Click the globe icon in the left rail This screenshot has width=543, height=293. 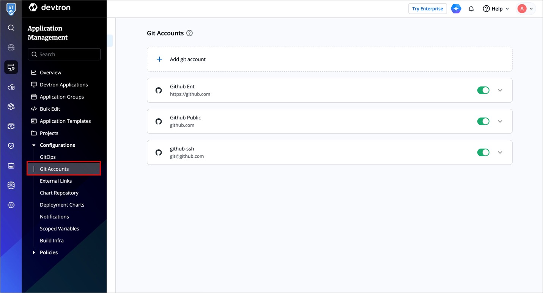click(11, 47)
